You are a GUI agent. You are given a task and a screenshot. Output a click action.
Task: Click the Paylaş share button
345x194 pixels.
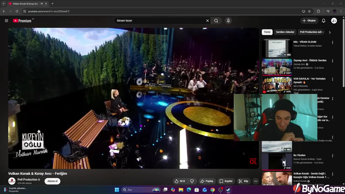pos(207,181)
